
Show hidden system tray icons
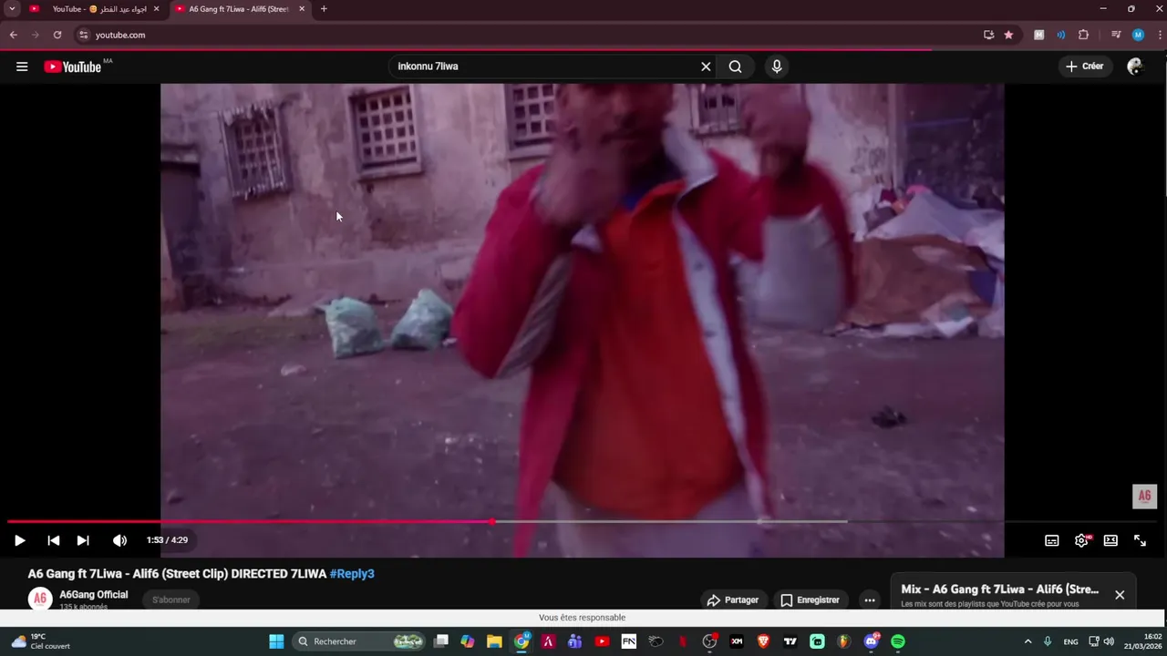[1028, 641]
